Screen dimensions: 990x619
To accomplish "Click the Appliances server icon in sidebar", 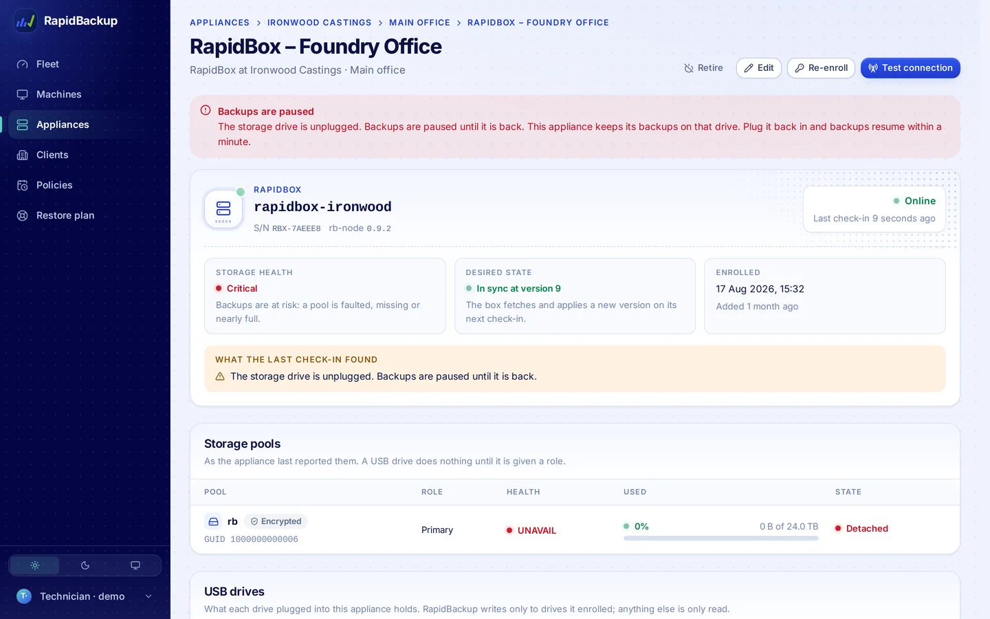I will pos(23,124).
